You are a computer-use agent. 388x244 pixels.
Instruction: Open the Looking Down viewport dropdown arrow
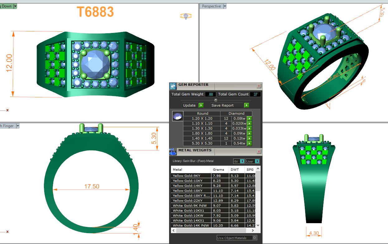[x=15, y=6]
